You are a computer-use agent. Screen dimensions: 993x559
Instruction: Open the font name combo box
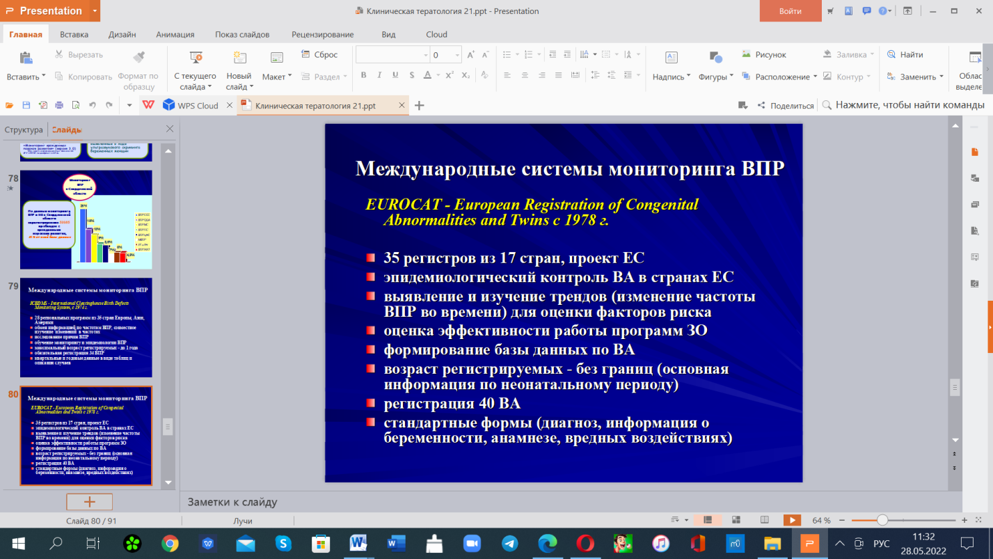click(x=393, y=55)
